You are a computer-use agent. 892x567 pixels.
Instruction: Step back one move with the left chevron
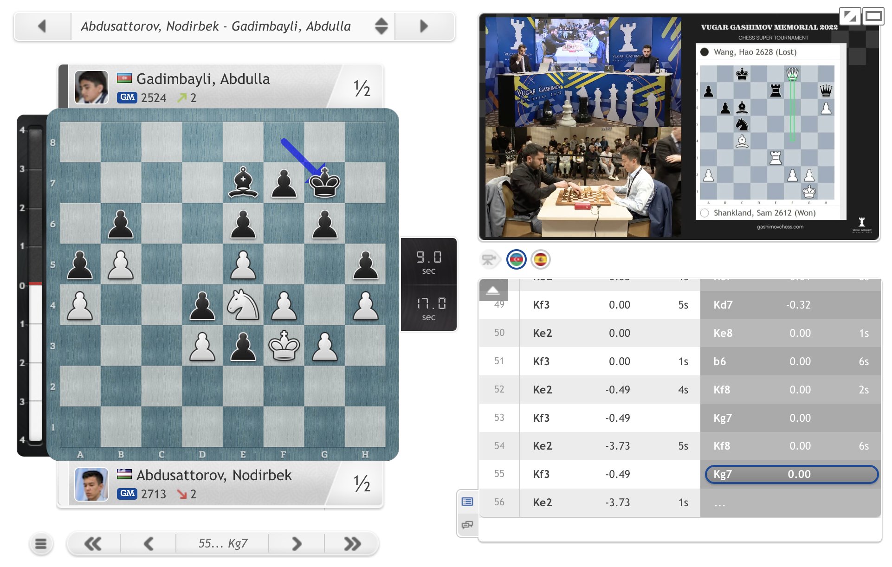[x=148, y=543]
